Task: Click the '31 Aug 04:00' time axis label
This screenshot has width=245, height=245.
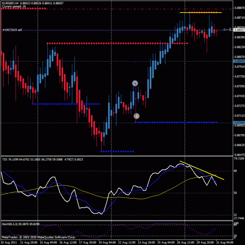Action: click(x=225, y=243)
